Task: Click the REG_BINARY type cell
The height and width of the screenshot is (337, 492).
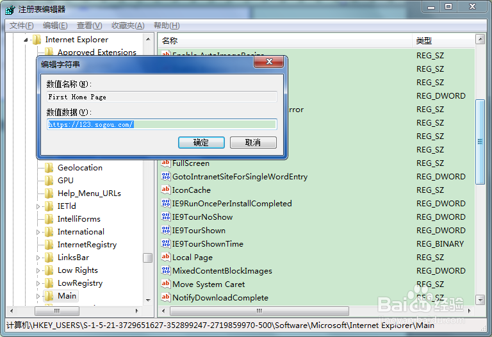Action: point(440,244)
